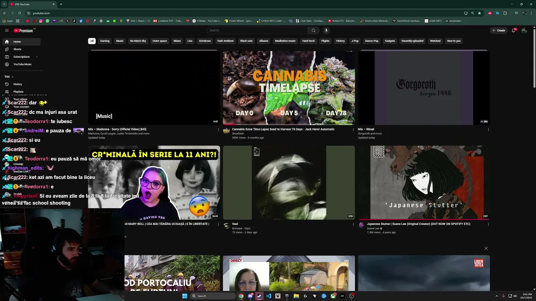Open Visual Studio Code from the taskbar
Screen dimensions: 536x301
pos(268,296)
